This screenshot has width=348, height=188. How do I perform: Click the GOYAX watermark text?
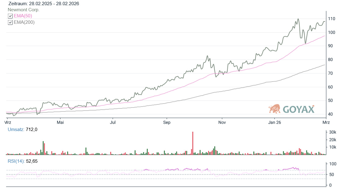(298, 109)
